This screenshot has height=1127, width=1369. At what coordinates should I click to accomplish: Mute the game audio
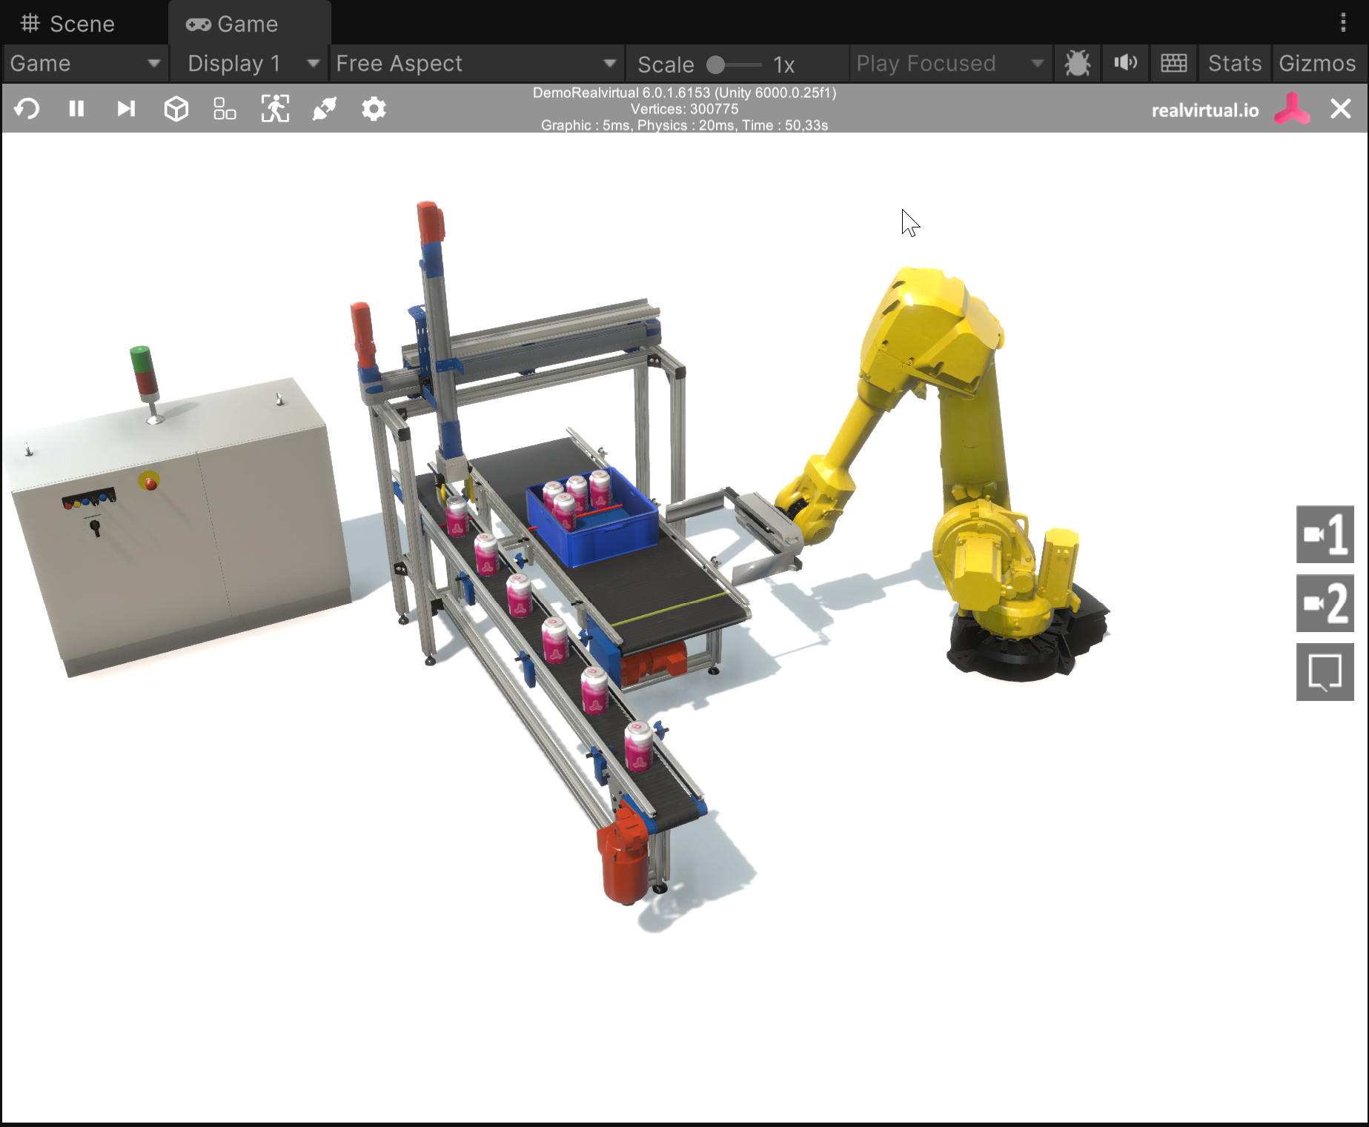pos(1125,64)
